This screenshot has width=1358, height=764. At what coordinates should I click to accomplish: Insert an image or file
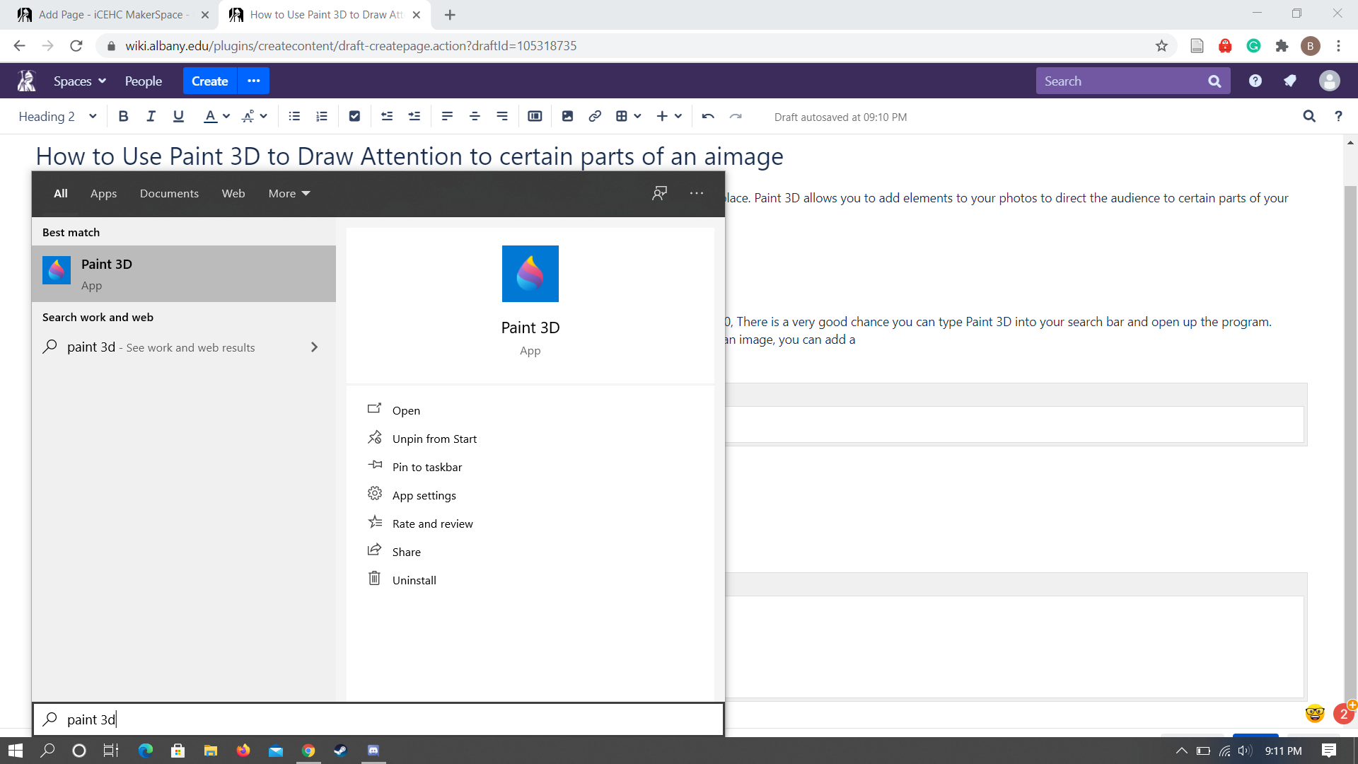click(567, 117)
